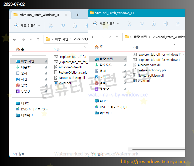This screenshot has width=194, height=166.
Task: Open 내 PC in left window sidebar
Action: [22, 103]
